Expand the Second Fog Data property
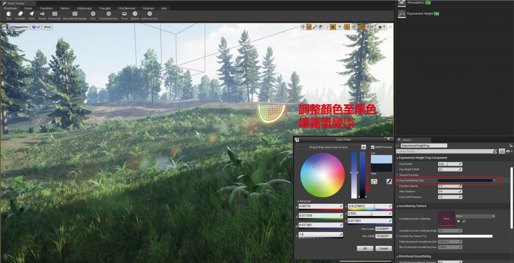 coord(398,175)
